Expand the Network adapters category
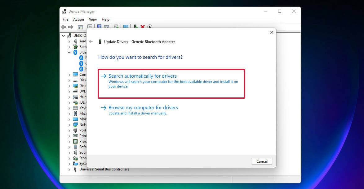 [69, 125]
